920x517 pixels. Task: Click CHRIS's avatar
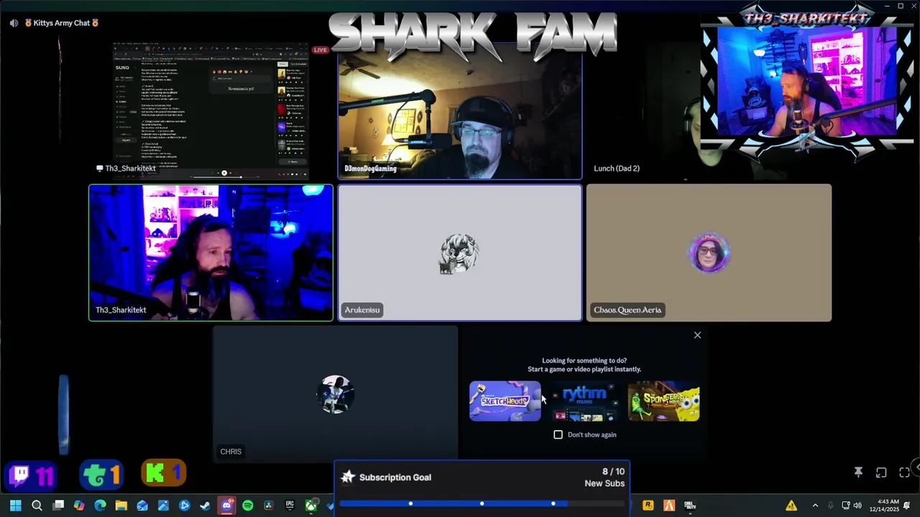(x=336, y=393)
